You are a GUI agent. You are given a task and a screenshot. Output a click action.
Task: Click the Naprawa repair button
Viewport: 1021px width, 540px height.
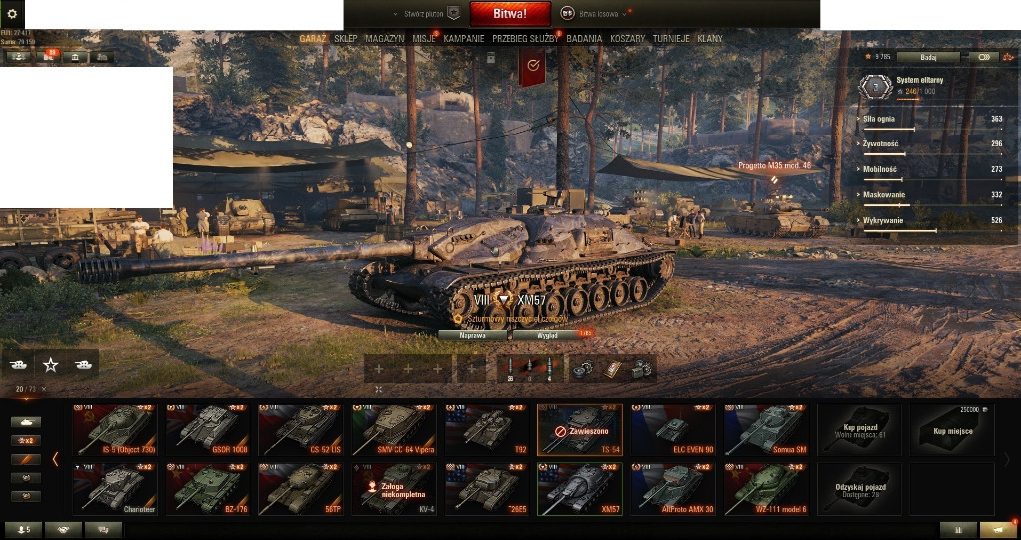coord(472,335)
